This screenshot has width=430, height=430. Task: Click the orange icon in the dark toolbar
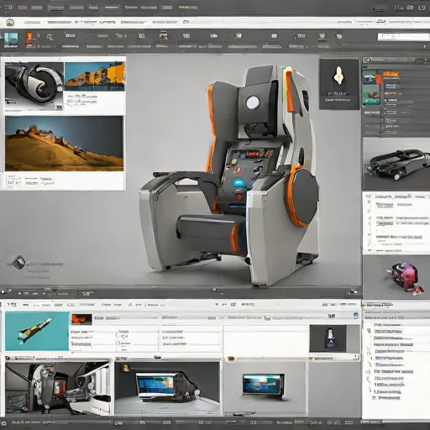pos(29,38)
